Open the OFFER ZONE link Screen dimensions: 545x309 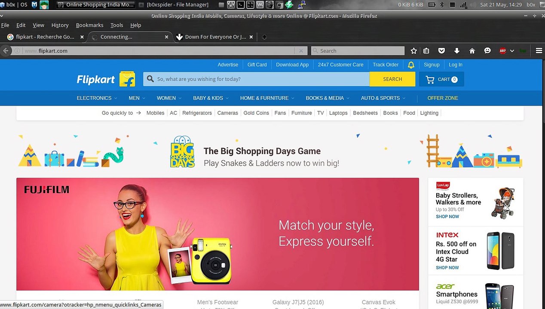(443, 98)
